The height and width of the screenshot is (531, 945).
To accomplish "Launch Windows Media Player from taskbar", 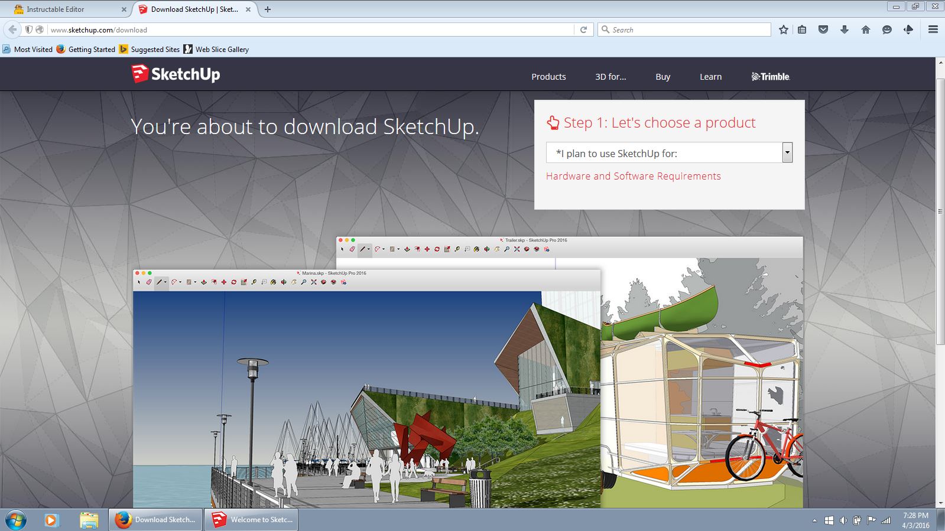I will click(x=51, y=520).
